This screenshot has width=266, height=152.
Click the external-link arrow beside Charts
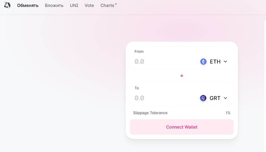pos(115,4)
